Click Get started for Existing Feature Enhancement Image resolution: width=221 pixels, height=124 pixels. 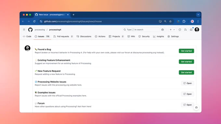pos(186,62)
